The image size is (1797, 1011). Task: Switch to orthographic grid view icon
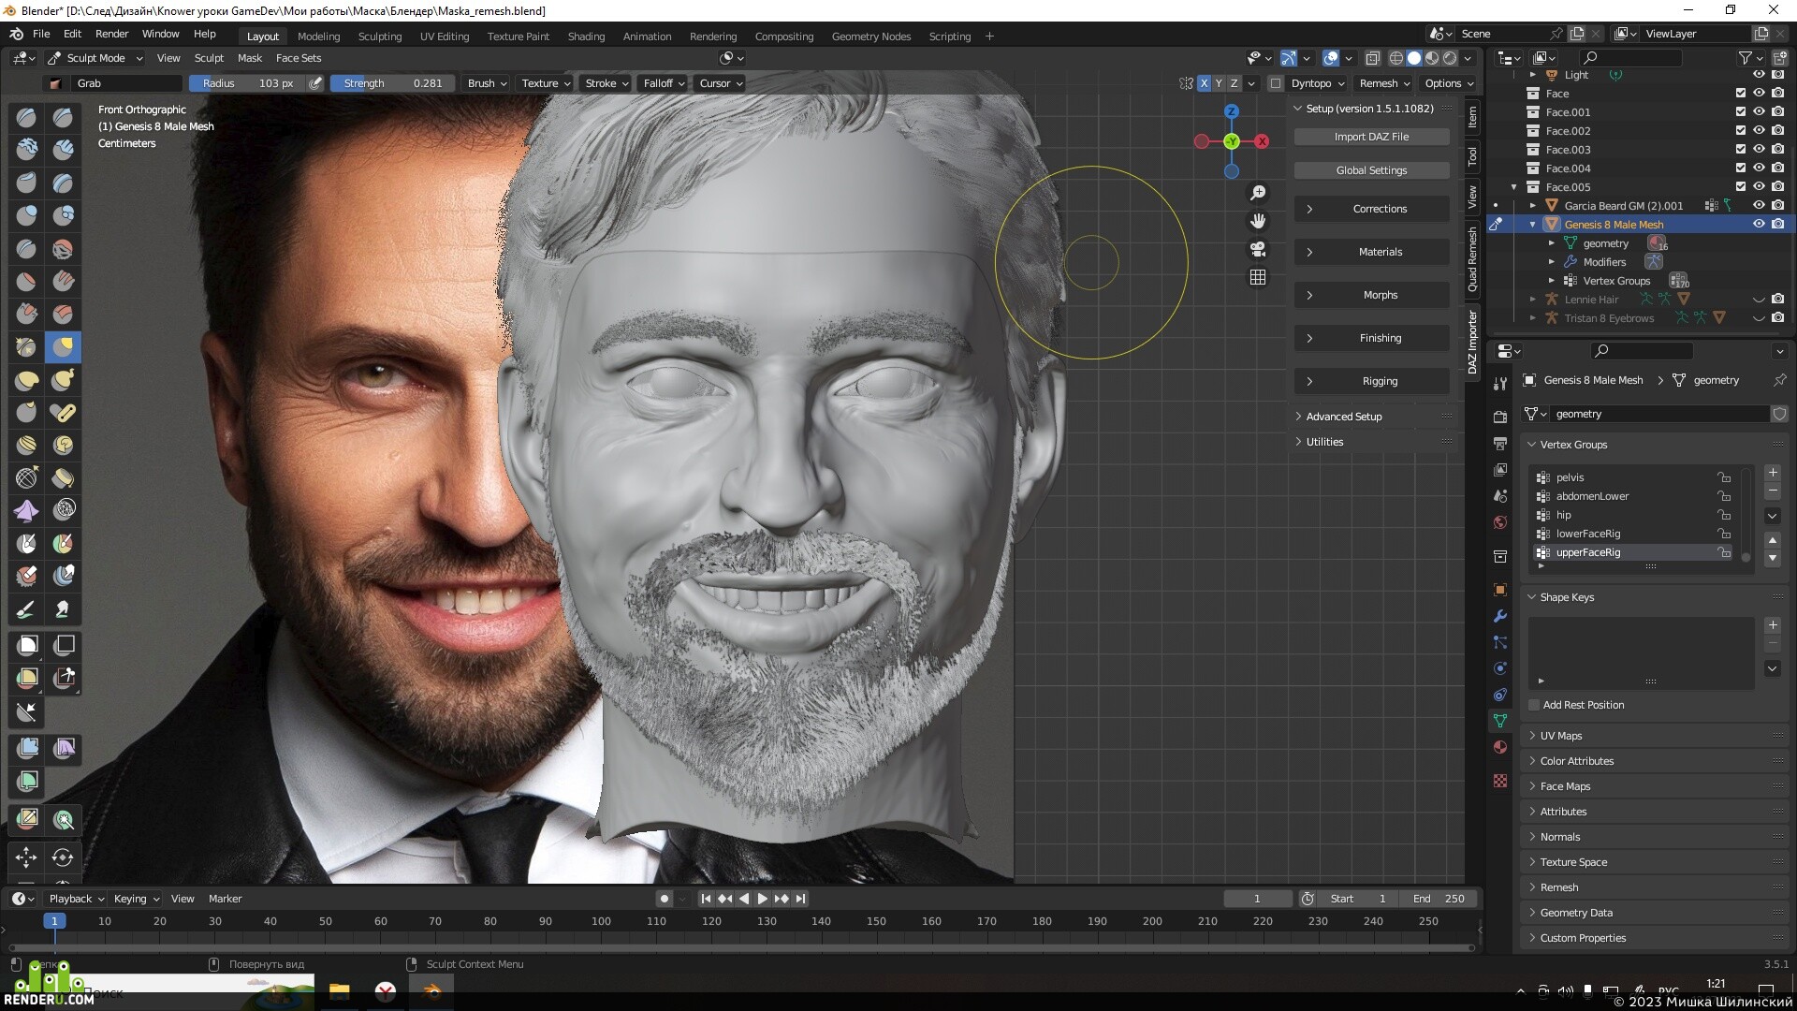coord(1258,277)
